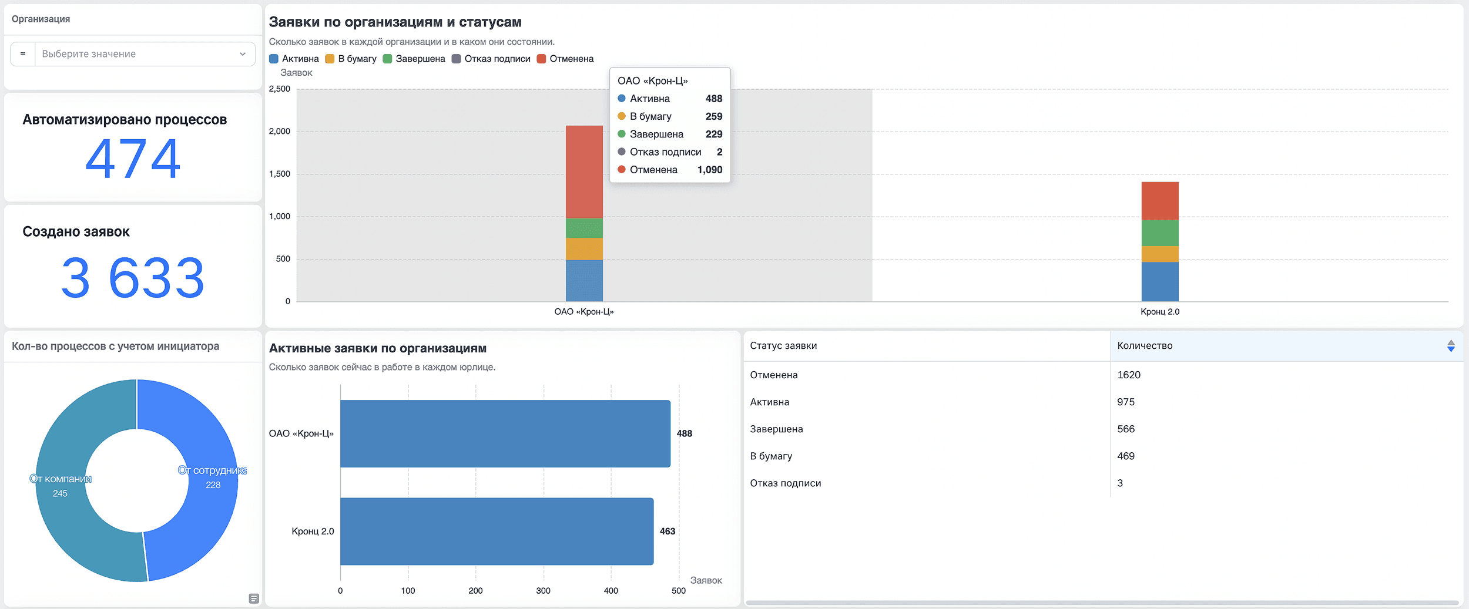The width and height of the screenshot is (1469, 609).
Task: Select green Завершена segment of ОАО «Крон-Ц» bar
Action: [x=584, y=228]
